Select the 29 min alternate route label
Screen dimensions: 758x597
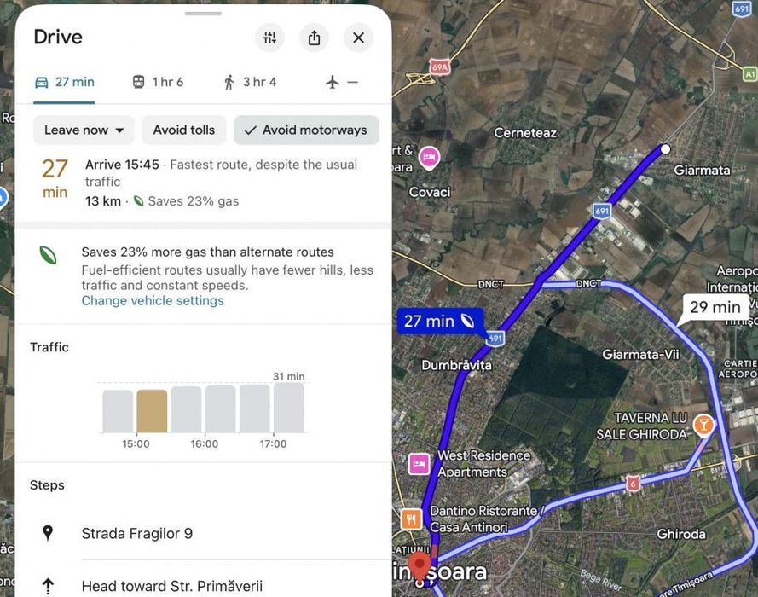715,307
